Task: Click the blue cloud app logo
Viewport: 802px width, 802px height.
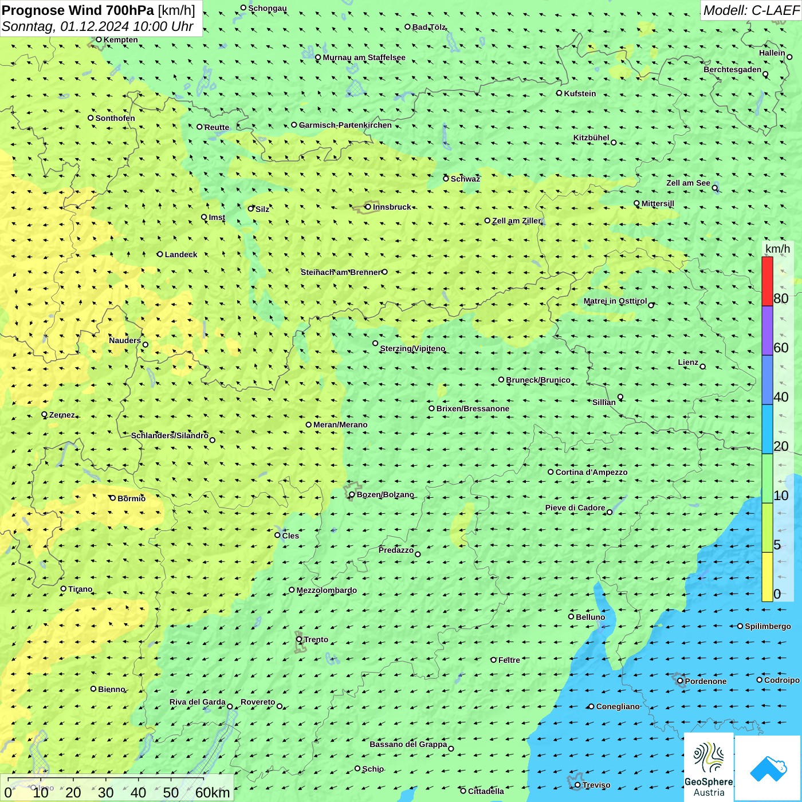Action: [x=768, y=768]
